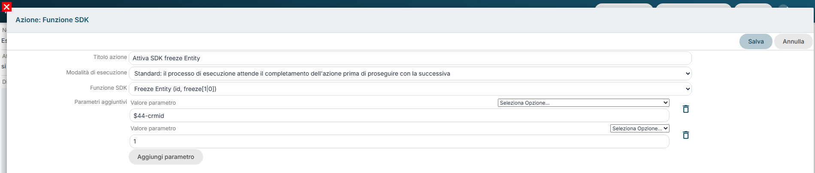815x173 pixels.
Task: Click the first Valore parametro label
Action: pos(153,103)
